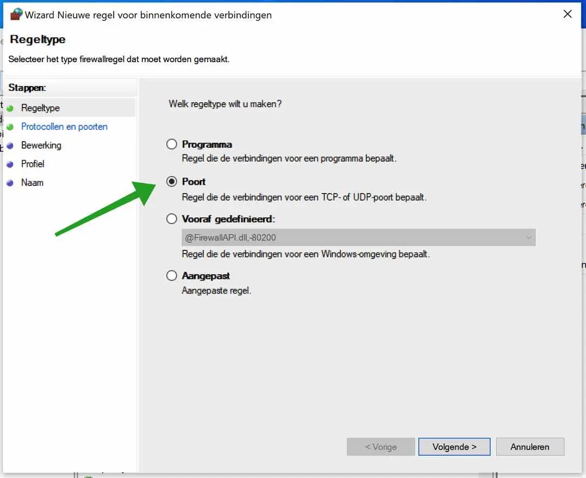Select the Programma rule type radio button

[x=172, y=144]
